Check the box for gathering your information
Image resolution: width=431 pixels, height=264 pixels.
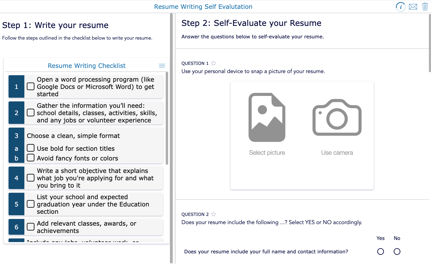pos(30,113)
